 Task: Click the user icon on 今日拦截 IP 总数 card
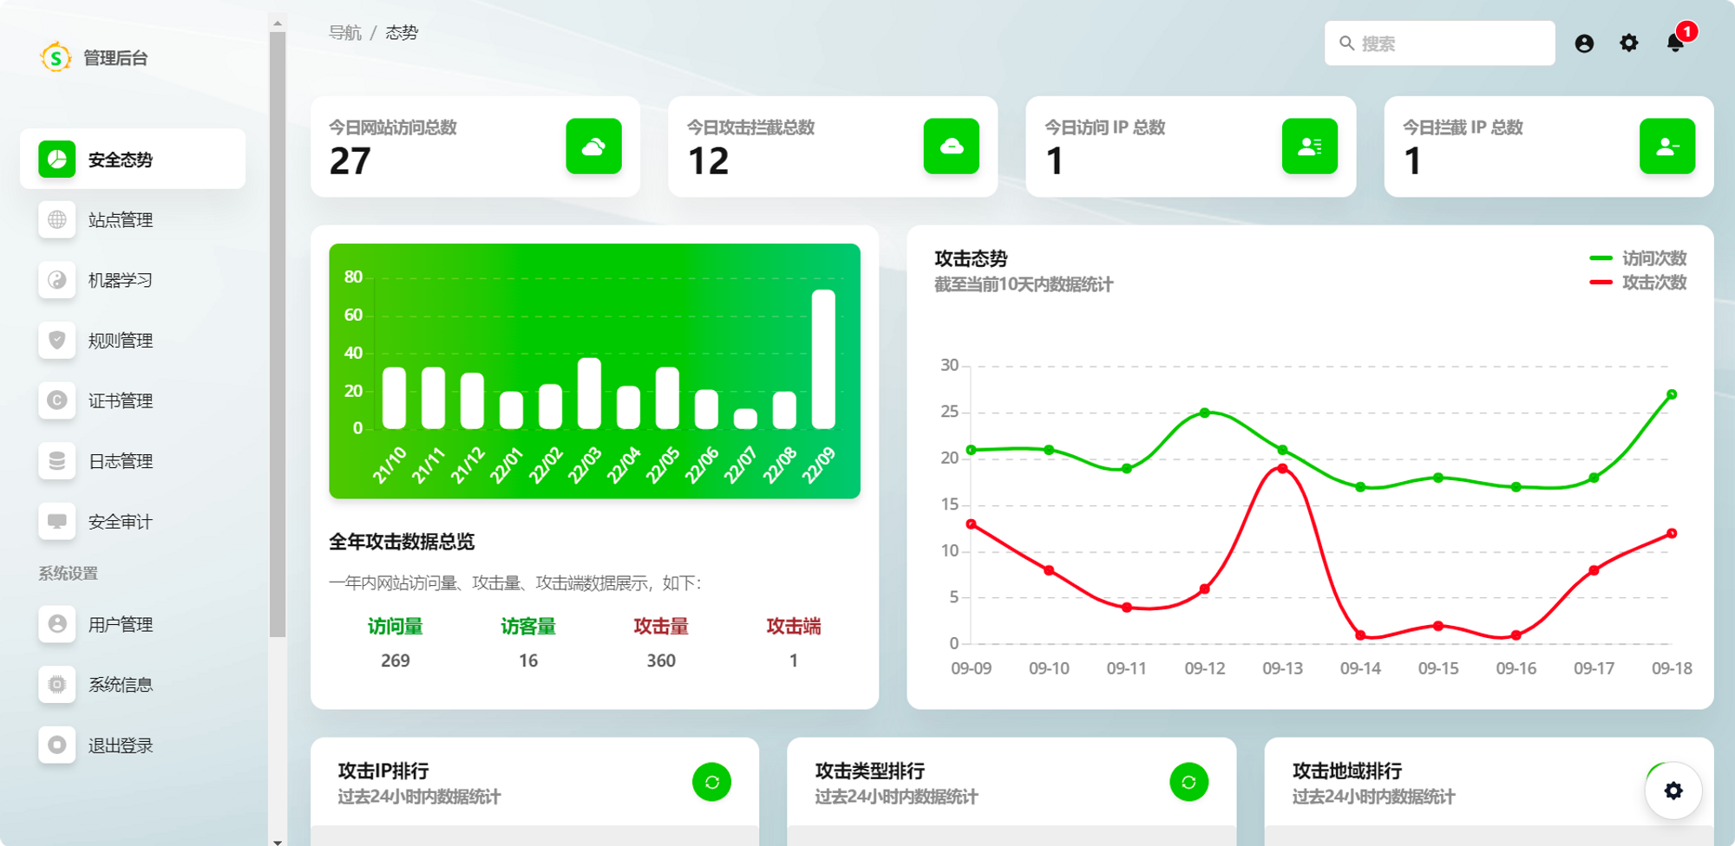coord(1667,146)
